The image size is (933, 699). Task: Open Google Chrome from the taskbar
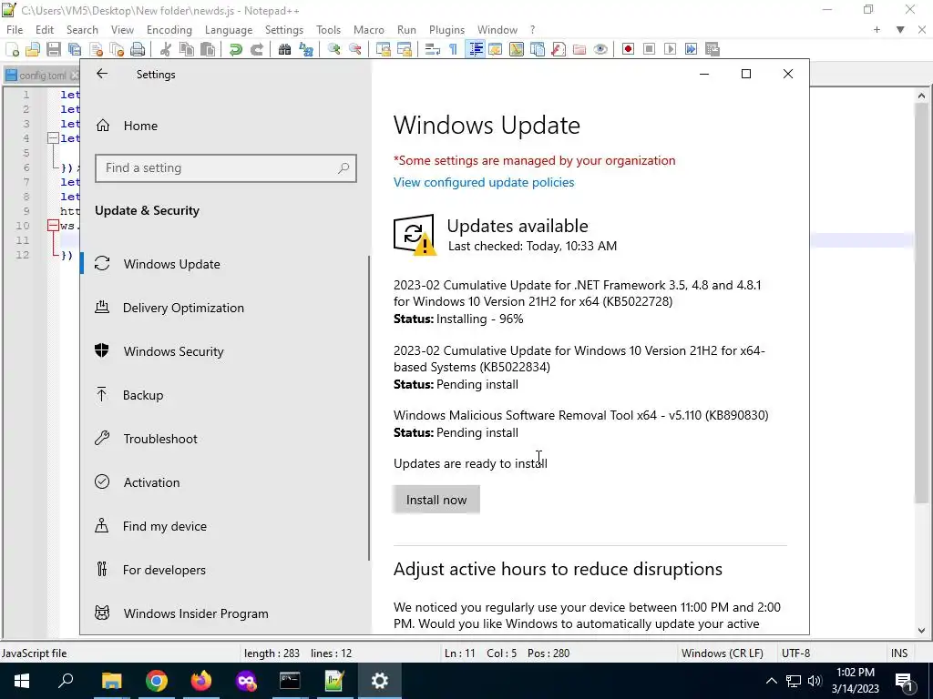157,681
